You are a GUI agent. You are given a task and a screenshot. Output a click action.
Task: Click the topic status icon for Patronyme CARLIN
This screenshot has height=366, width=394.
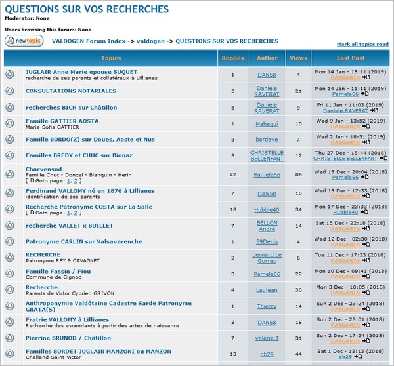pos(10,241)
